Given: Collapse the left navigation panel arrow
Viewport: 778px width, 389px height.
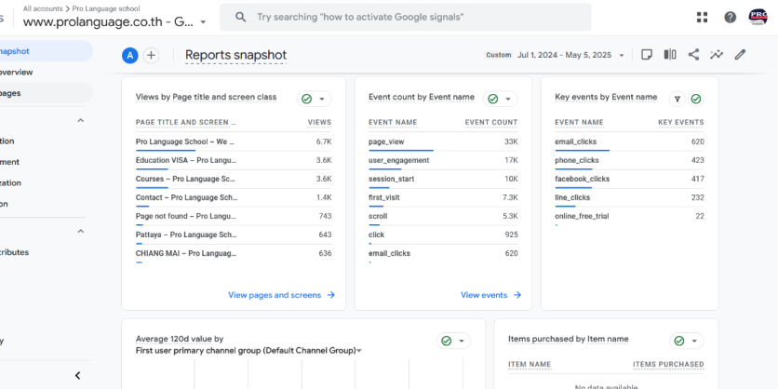Looking at the screenshot, I should 77,376.
